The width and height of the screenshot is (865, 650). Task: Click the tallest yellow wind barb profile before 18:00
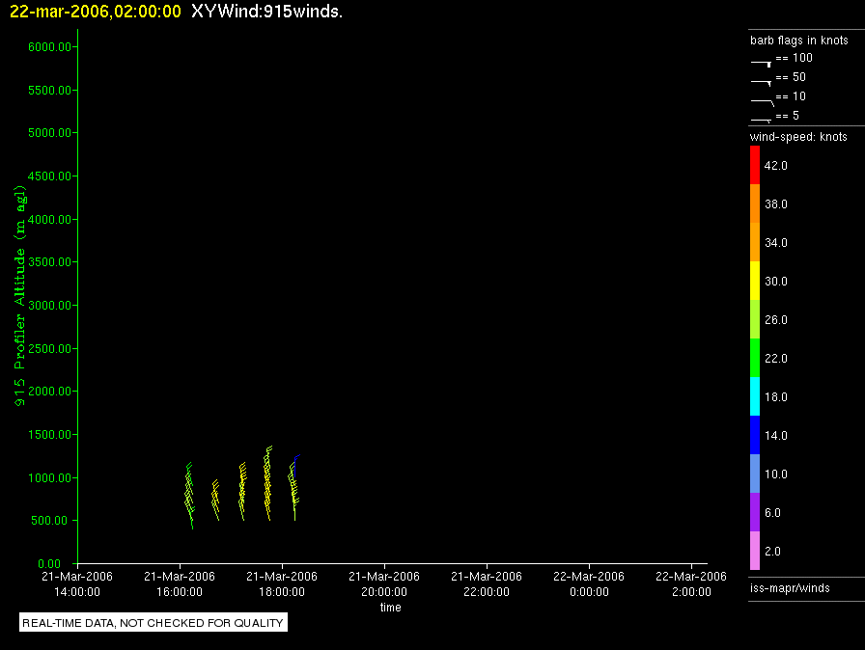click(x=267, y=483)
